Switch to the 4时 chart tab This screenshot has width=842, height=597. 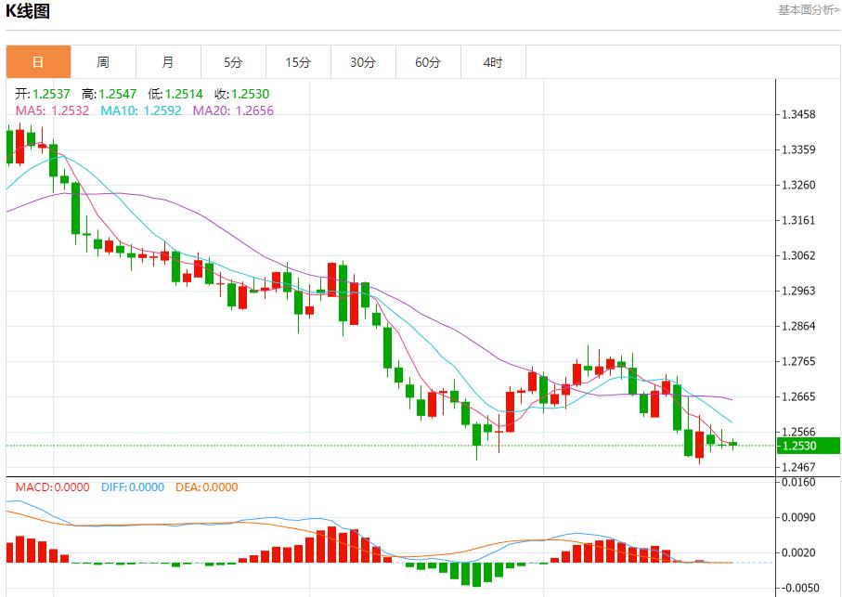[x=493, y=62]
